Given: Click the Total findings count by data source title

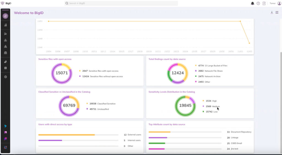Looking at the screenshot, I should click(167, 59).
